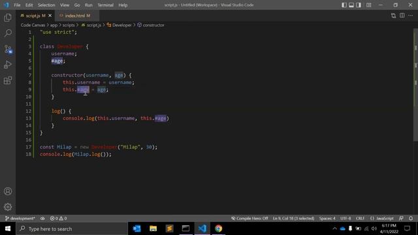
Task: Expand the constructor breadcrumb
Action: 151,25
